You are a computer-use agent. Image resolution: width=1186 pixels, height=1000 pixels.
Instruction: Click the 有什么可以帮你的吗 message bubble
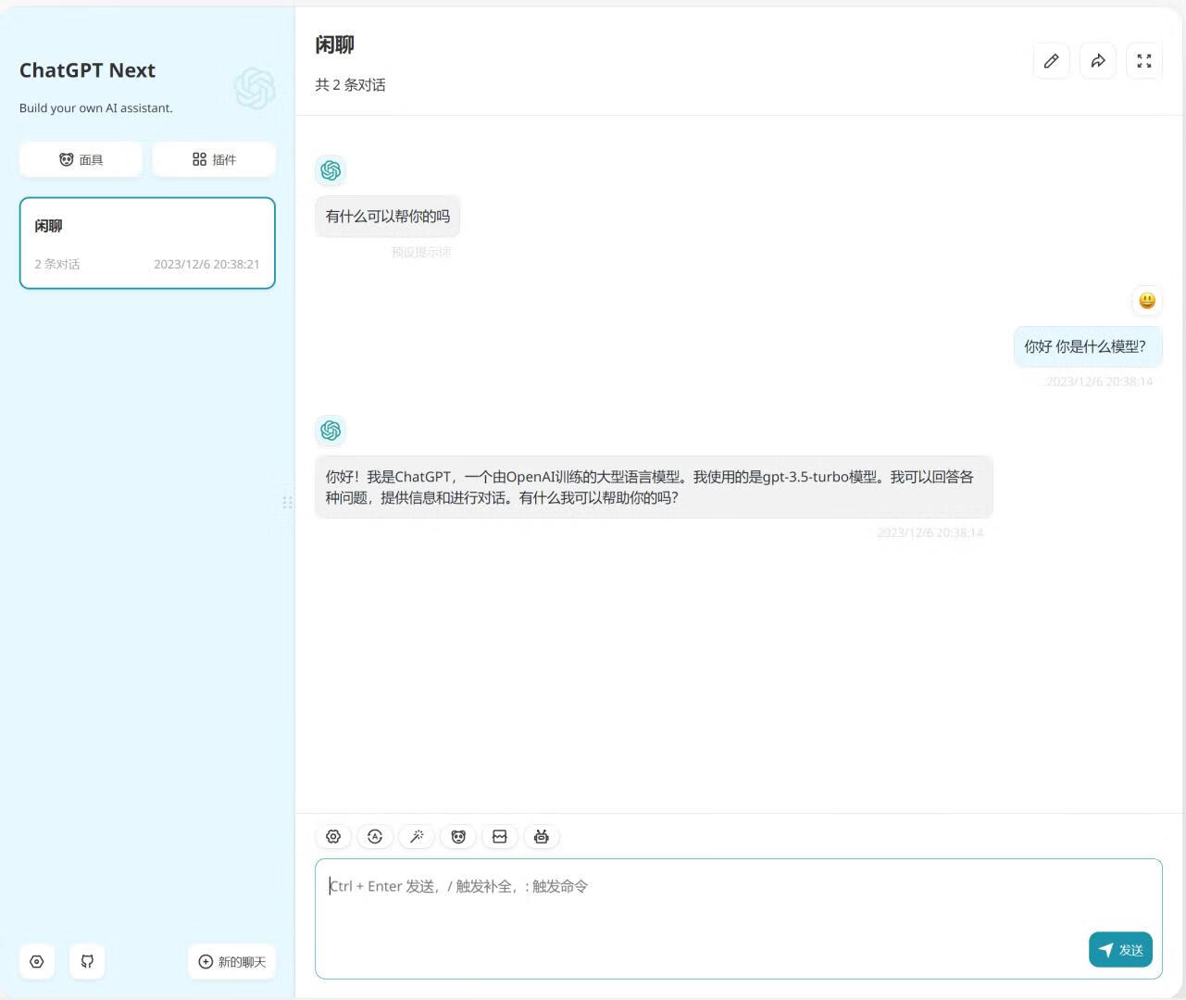click(388, 216)
